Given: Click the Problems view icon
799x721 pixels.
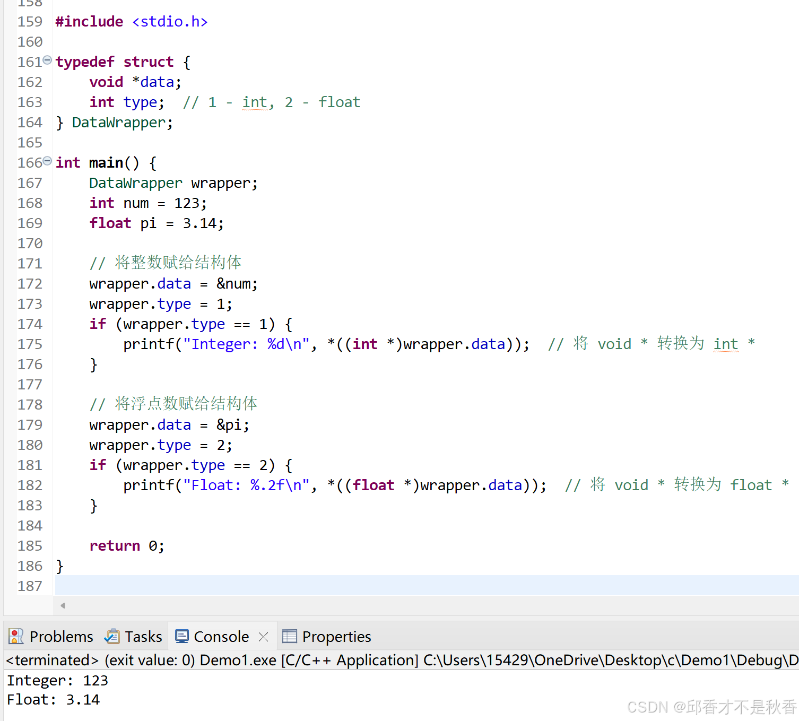Looking at the screenshot, I should pos(15,636).
